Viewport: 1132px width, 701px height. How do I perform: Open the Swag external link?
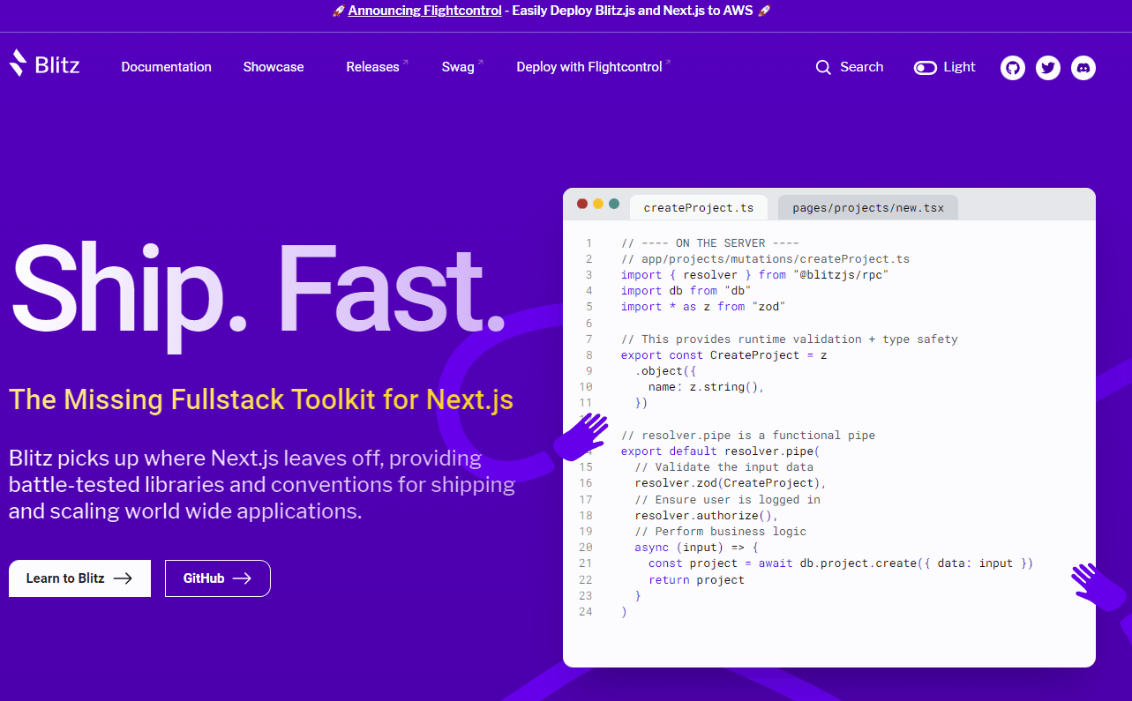point(457,67)
